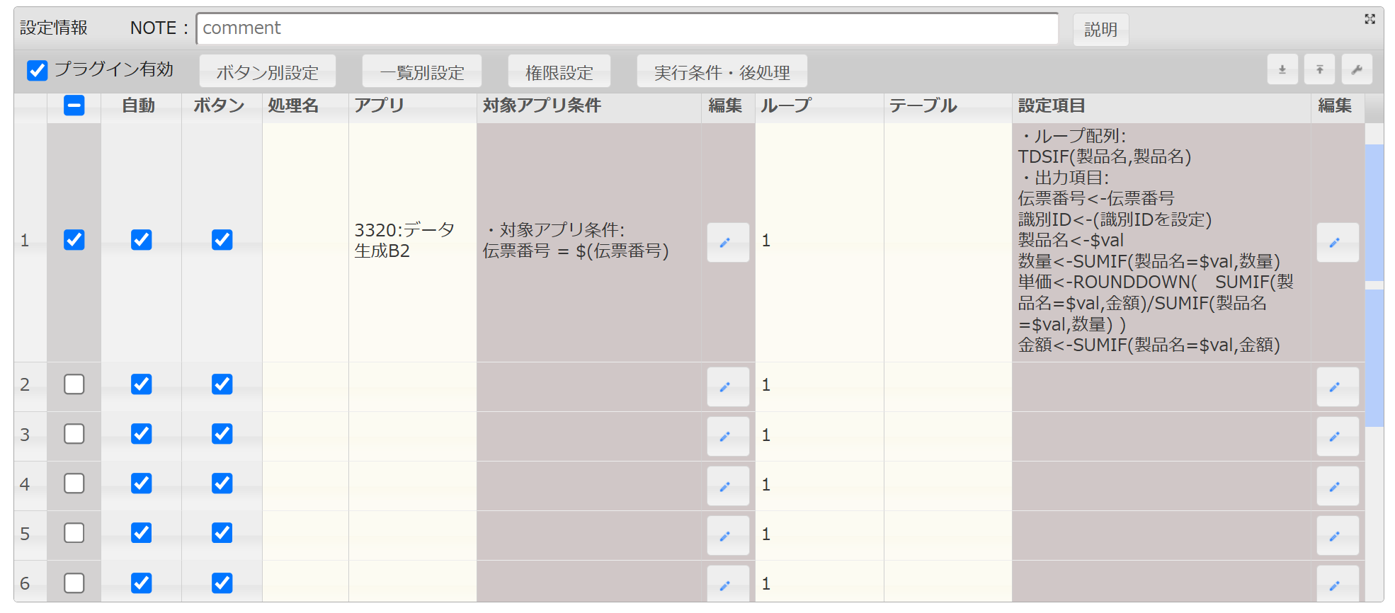The width and height of the screenshot is (1395, 613).
Task: Focus the NOTE comment input field
Action: (627, 28)
